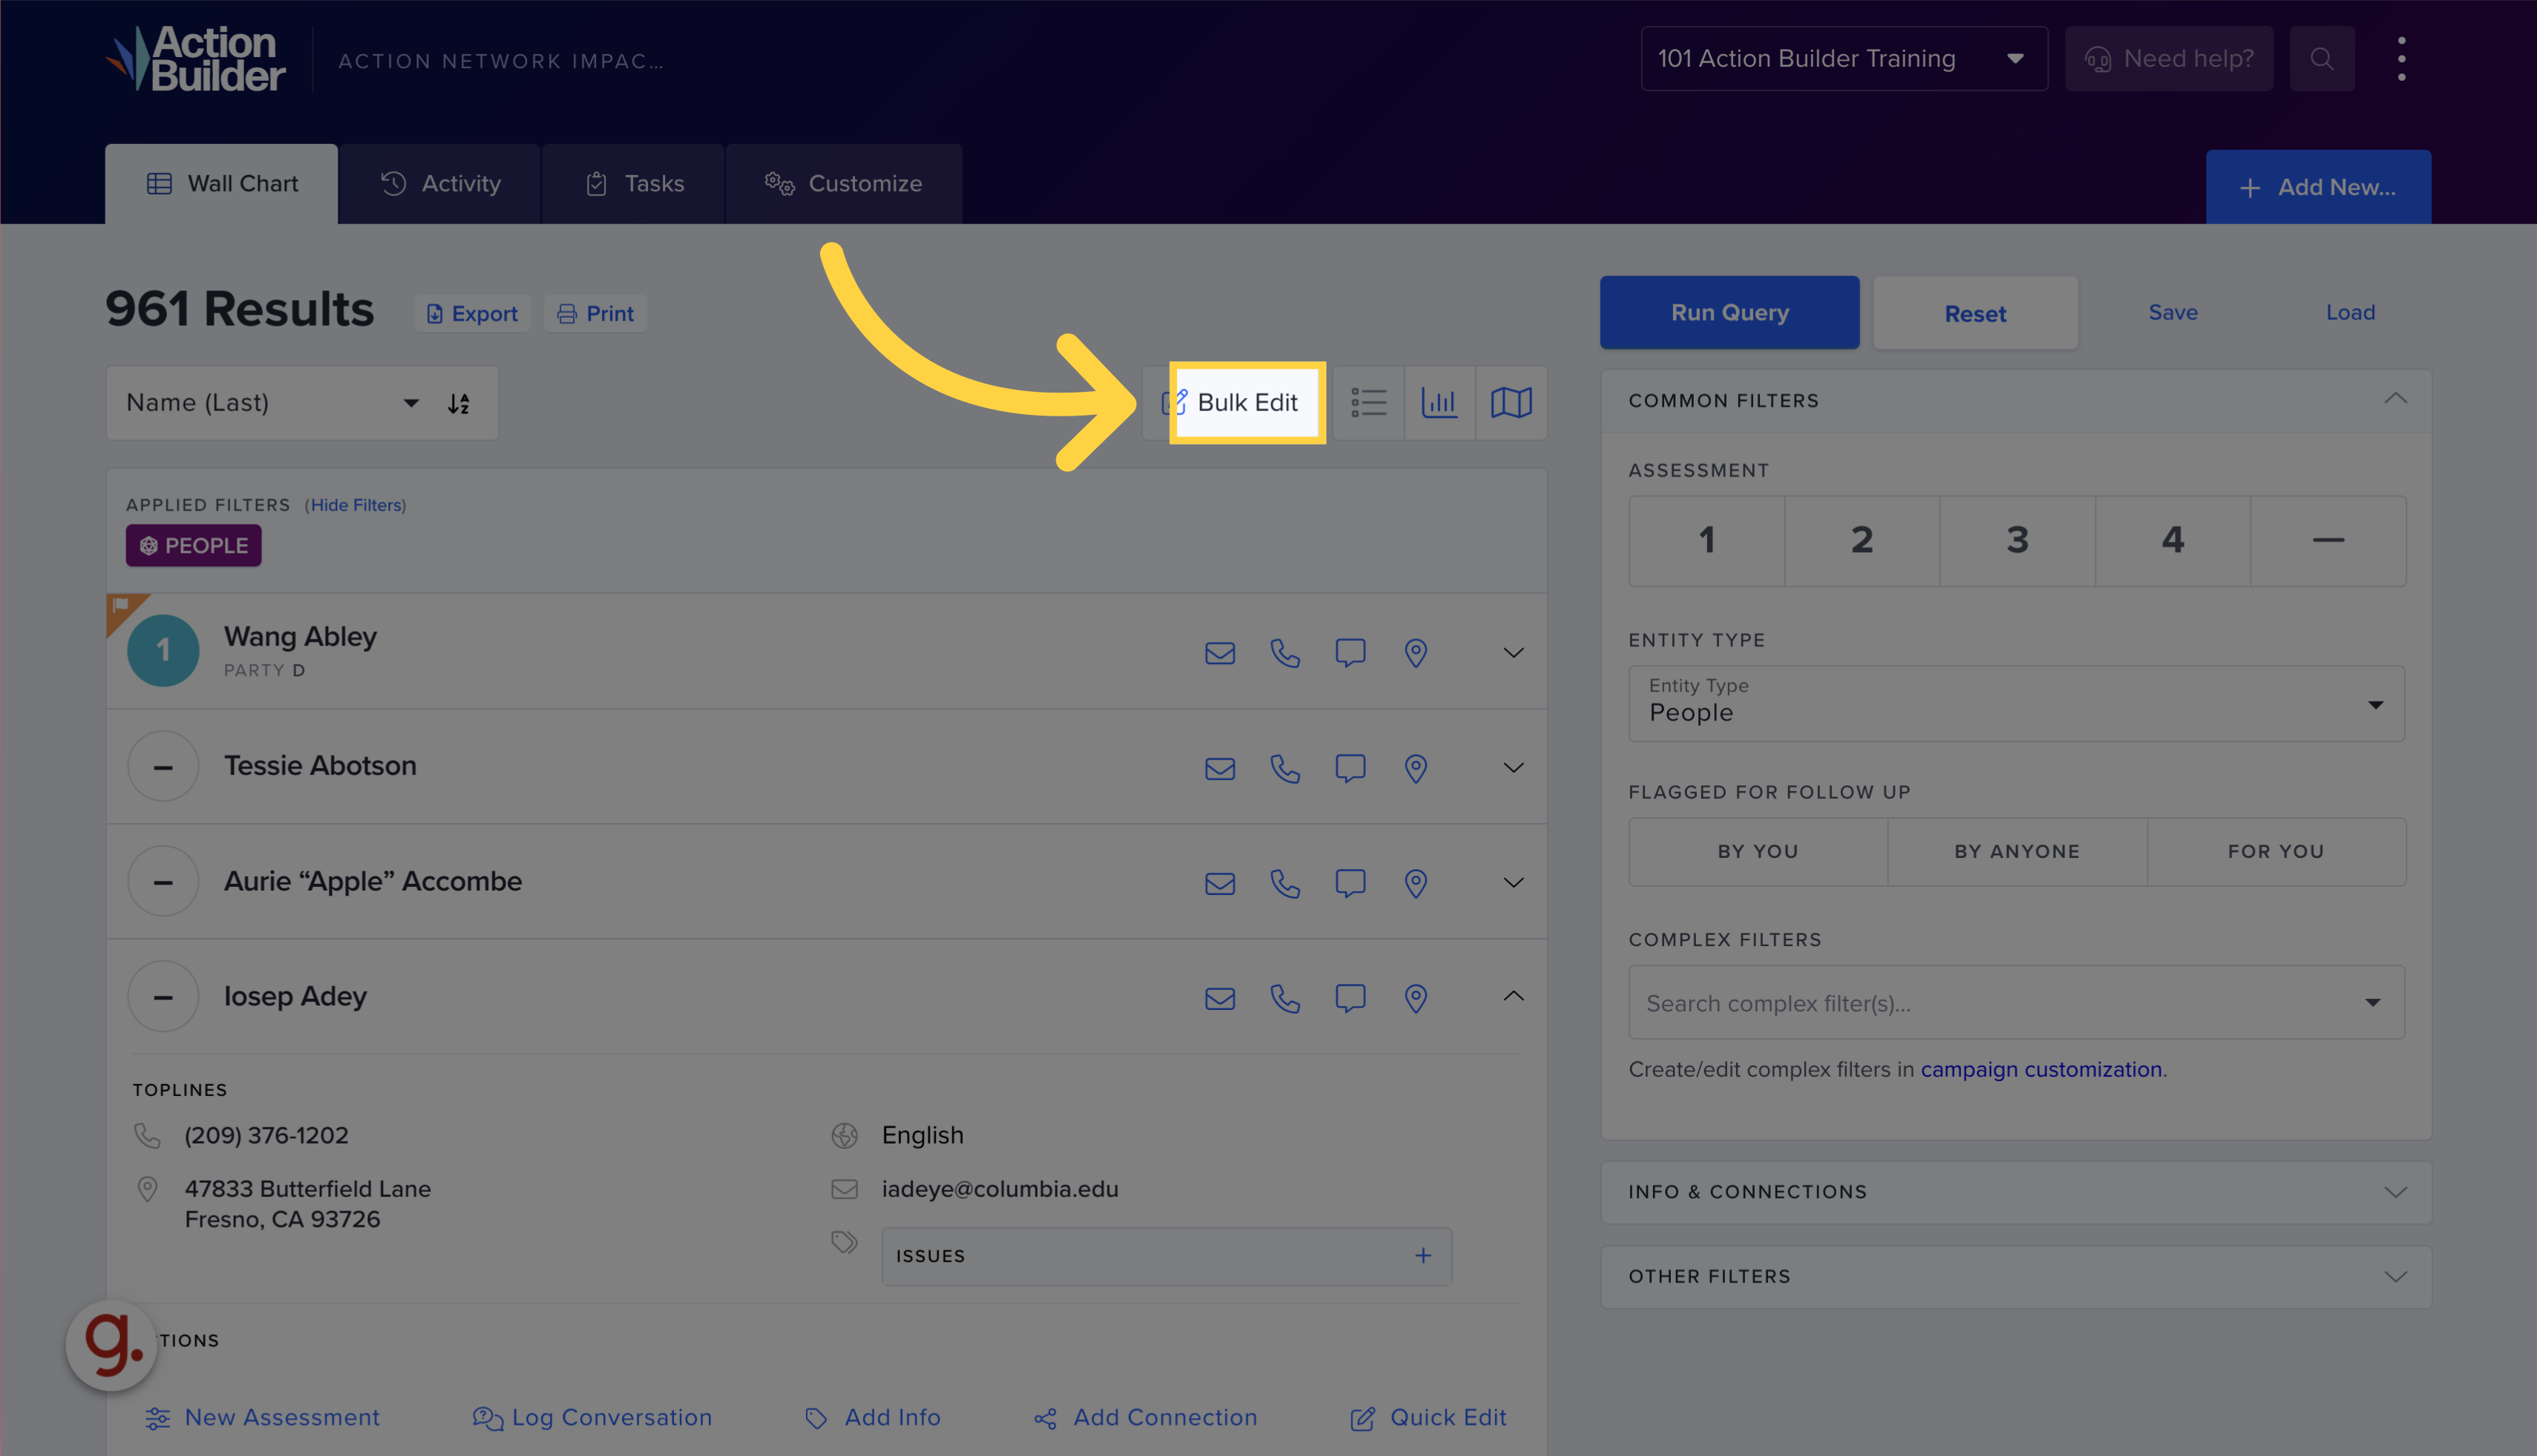Viewport: 2537px width, 1456px height.
Task: Click the location pin on Aurie Accombe's row
Action: [x=1415, y=883]
